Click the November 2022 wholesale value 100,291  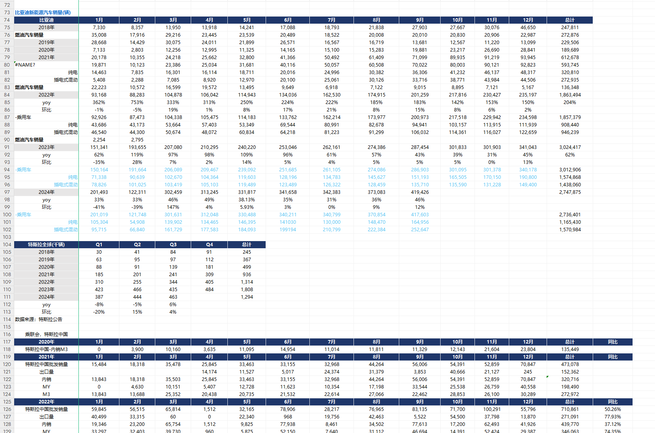(x=492, y=409)
